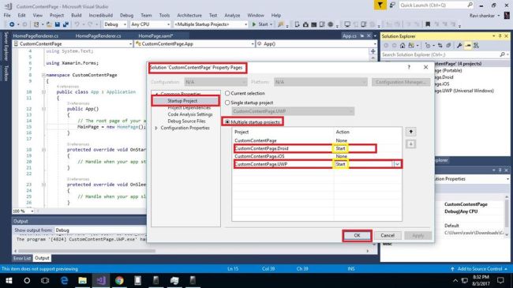Click the feedback filter icon in title bar
The height and width of the screenshot is (288, 513).
pos(380,6)
